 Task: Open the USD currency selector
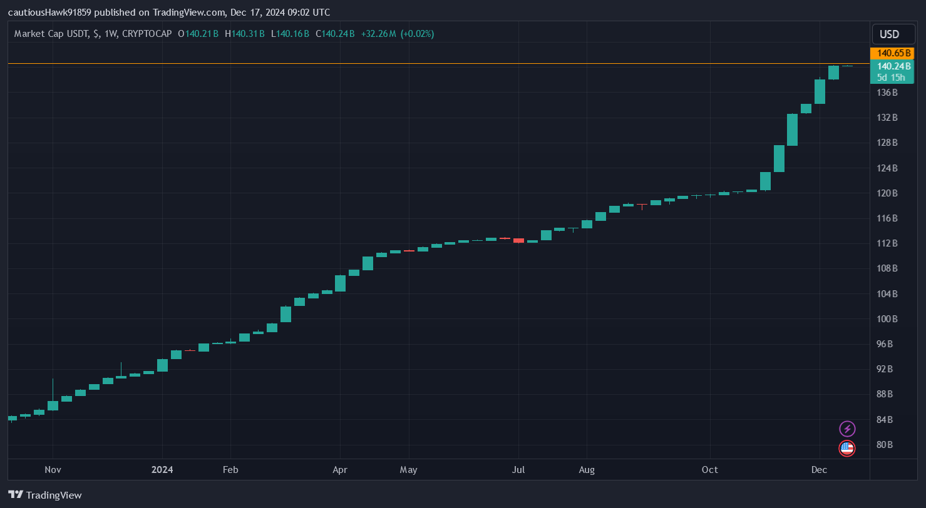coord(893,34)
